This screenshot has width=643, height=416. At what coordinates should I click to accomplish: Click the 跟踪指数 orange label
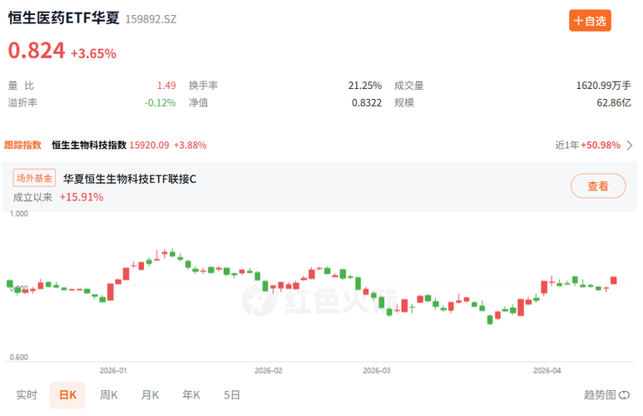pyautogui.click(x=22, y=145)
